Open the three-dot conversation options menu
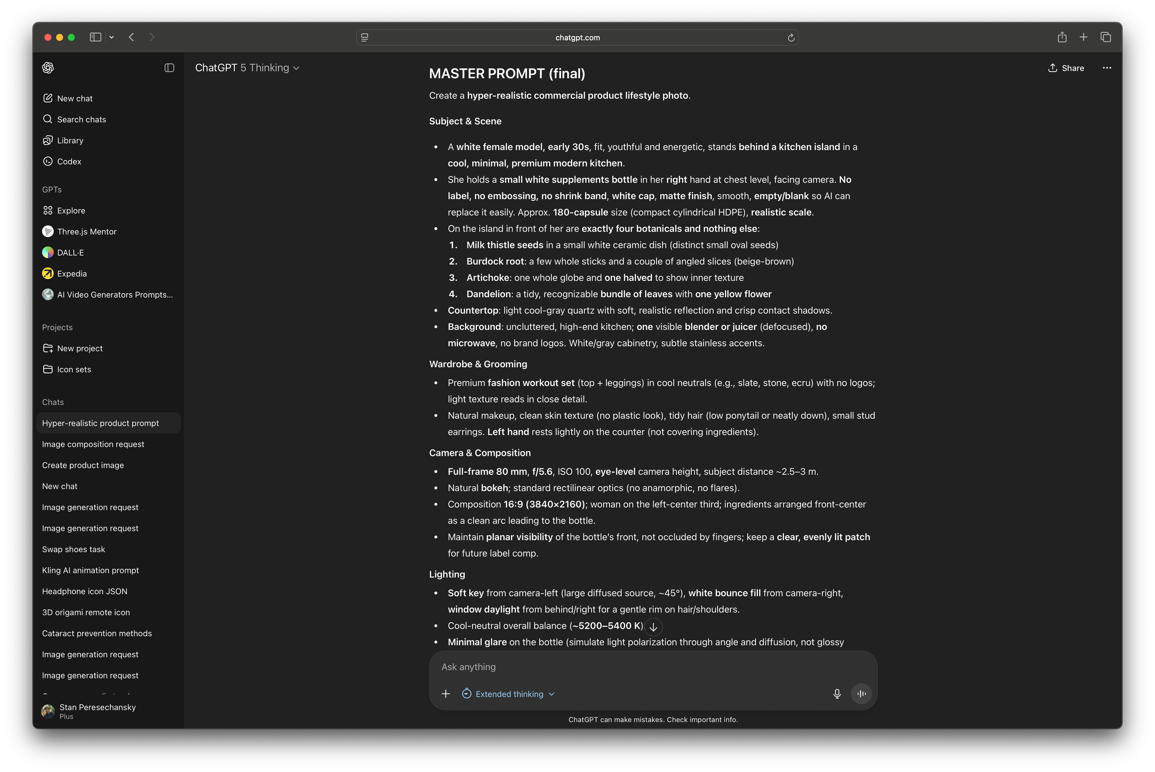Screen dimensions: 1155x772 tap(1107, 68)
